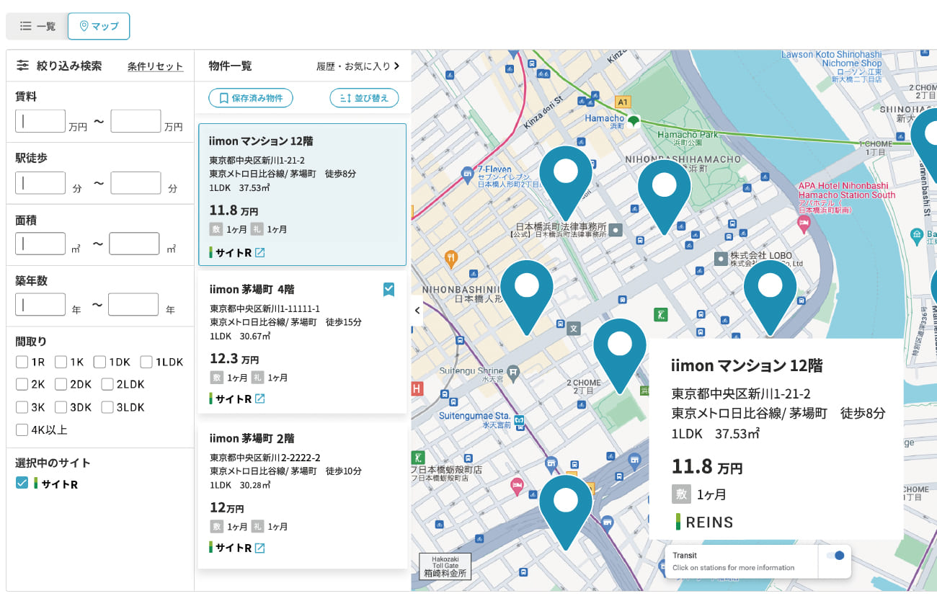The image size is (937, 596).
Task: Open external link icon on iimon マンション 12階 card
Action: pyautogui.click(x=259, y=253)
